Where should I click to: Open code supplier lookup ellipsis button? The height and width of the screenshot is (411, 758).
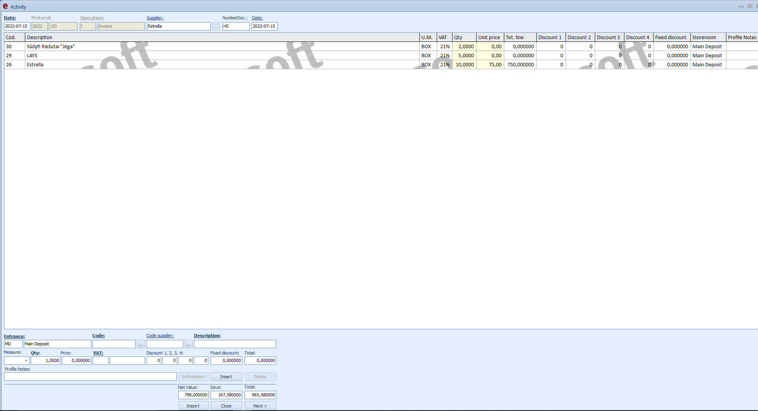point(189,344)
